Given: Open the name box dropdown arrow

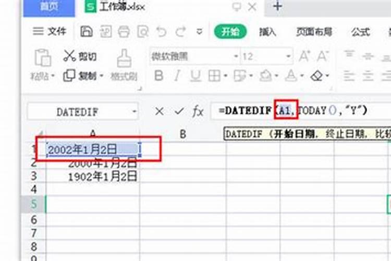Looking at the screenshot, I should click(x=134, y=111).
